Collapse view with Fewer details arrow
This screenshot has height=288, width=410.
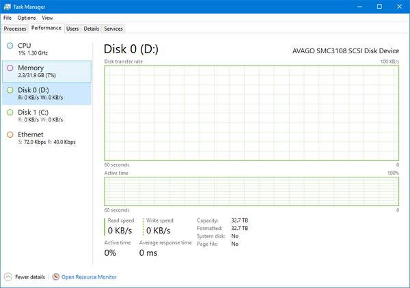8,277
